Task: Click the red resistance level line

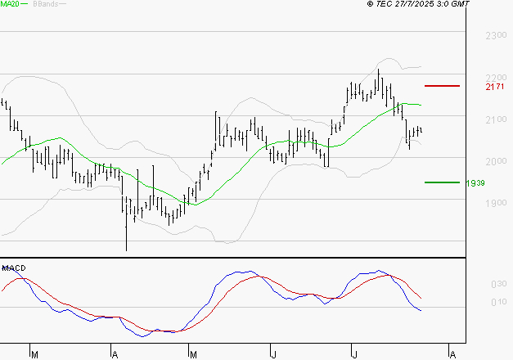Action: tap(442, 86)
